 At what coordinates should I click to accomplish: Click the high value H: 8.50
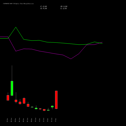click(64, 7)
